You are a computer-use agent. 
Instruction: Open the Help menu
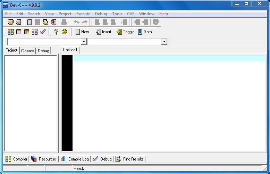163,14
